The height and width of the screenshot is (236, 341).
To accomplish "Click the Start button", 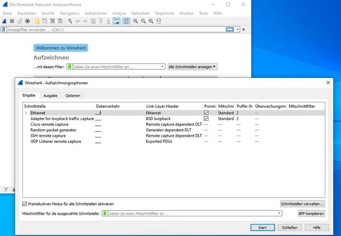I will tap(263, 227).
